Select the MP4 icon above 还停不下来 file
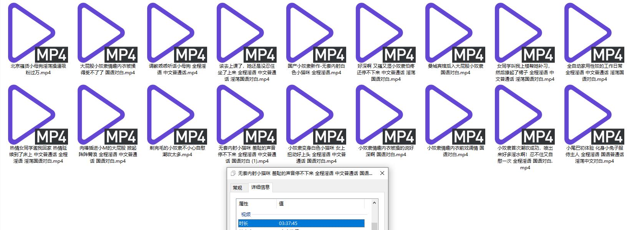 [386, 32]
